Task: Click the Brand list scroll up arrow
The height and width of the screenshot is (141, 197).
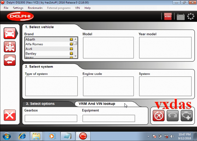Action: (x=76, y=39)
